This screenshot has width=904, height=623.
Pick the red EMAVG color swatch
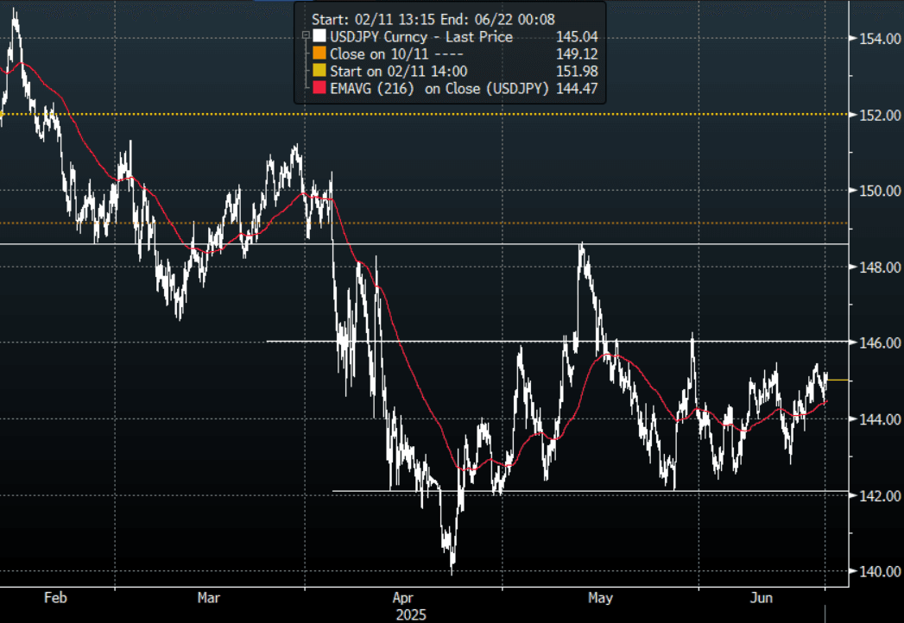(x=319, y=89)
